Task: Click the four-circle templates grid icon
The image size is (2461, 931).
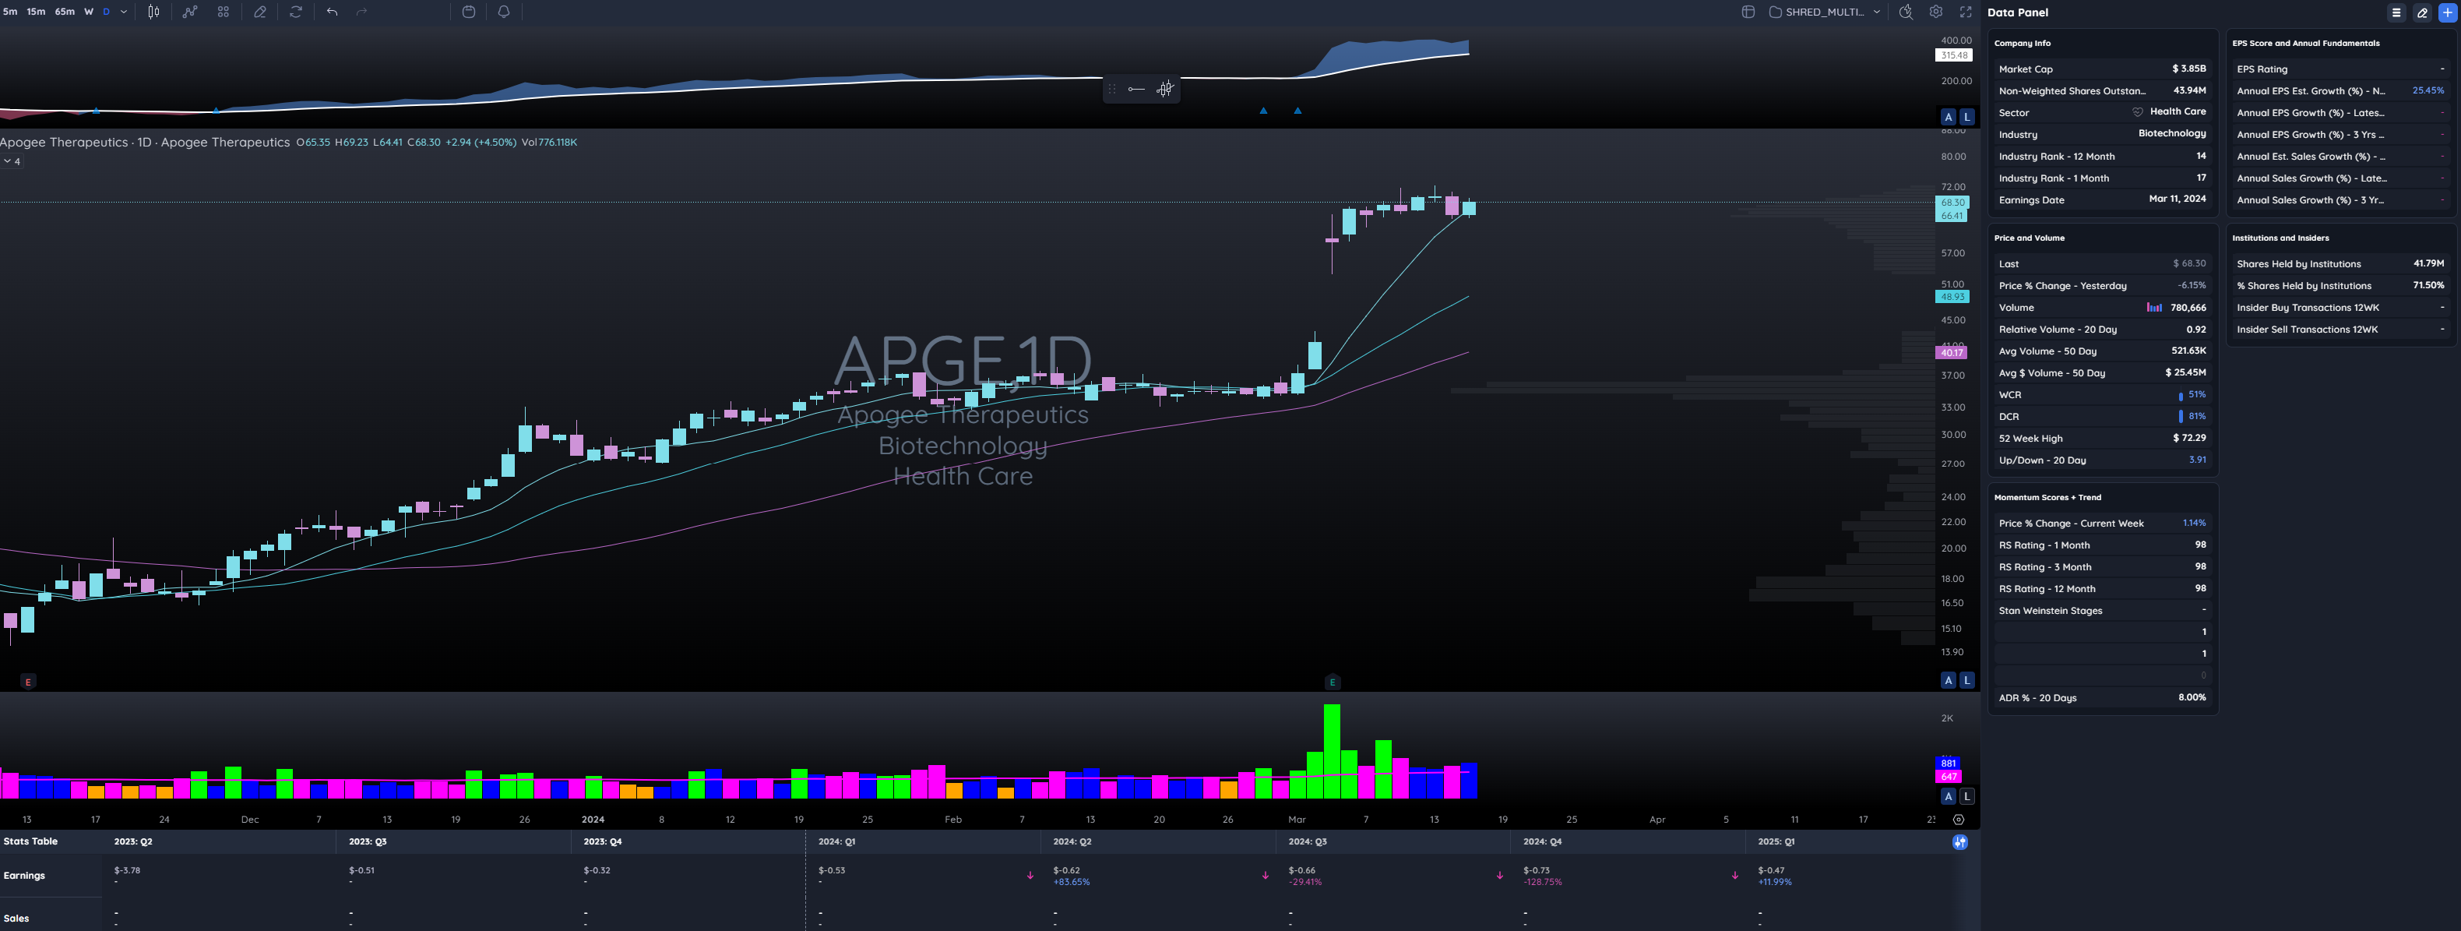Action: click(224, 12)
